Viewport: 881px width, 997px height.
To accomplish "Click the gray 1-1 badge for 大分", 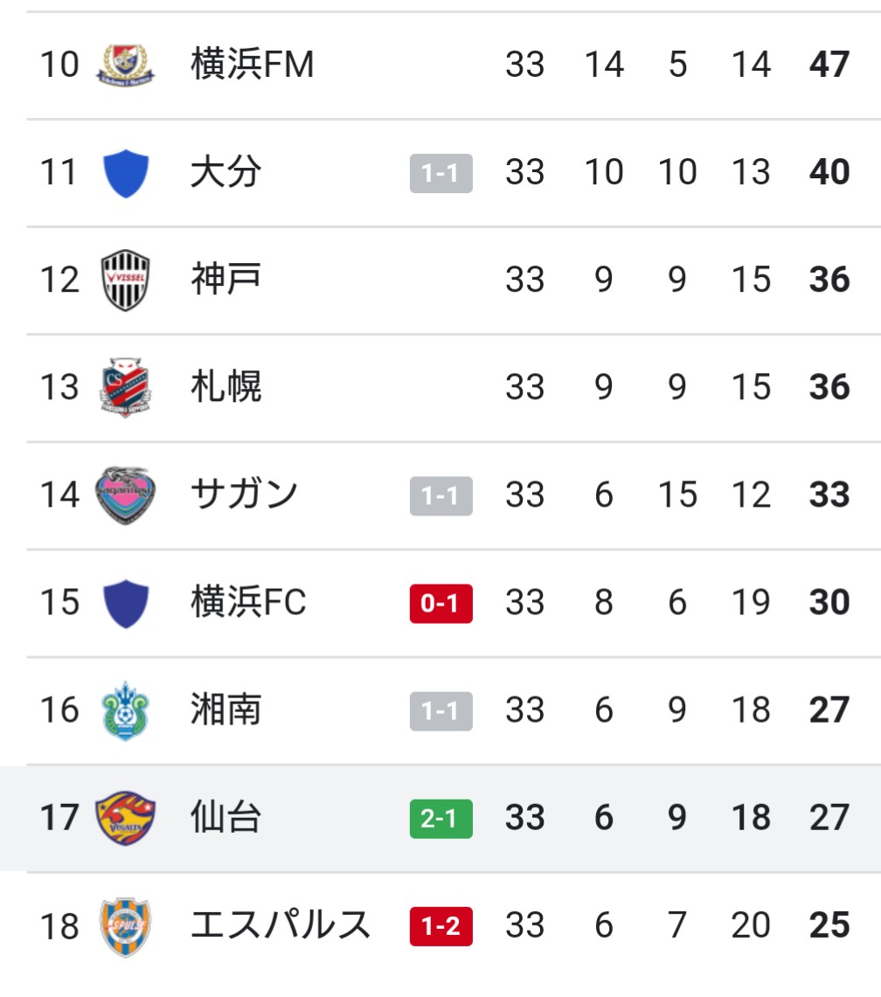I will [x=440, y=173].
